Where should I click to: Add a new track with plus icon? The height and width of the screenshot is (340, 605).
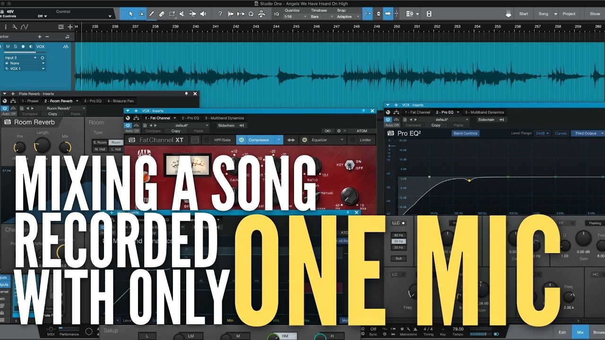(x=70, y=27)
